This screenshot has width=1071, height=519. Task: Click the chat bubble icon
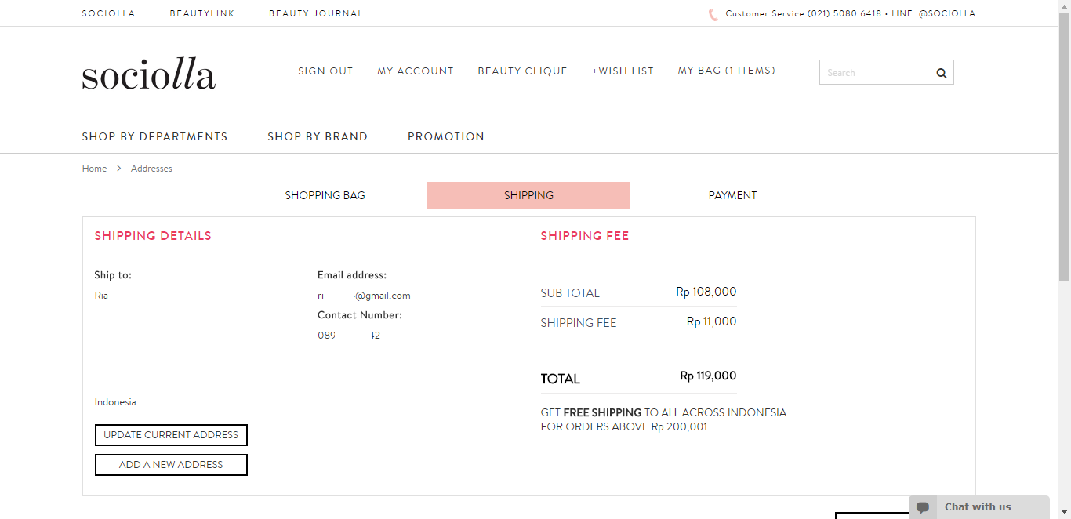[x=923, y=507]
